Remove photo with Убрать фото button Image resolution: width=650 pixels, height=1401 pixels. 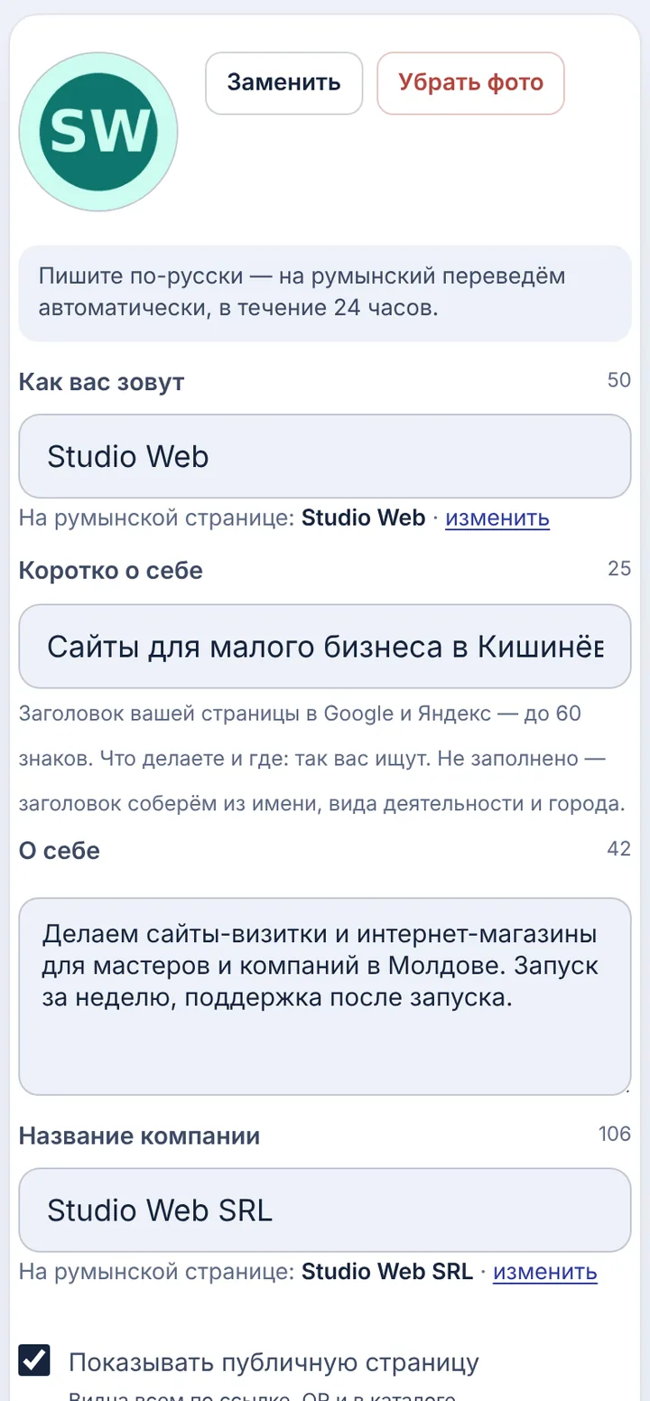pyautogui.click(x=470, y=83)
